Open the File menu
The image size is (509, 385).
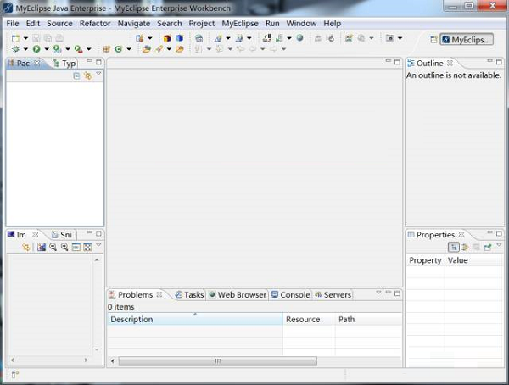click(13, 24)
